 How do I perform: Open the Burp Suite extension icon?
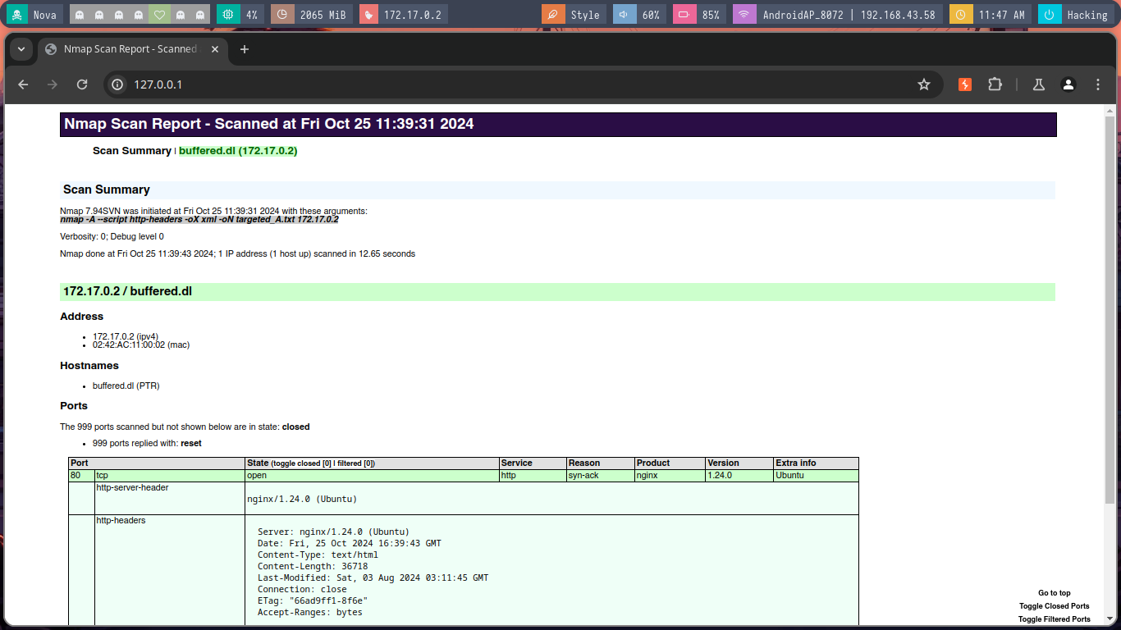click(965, 84)
